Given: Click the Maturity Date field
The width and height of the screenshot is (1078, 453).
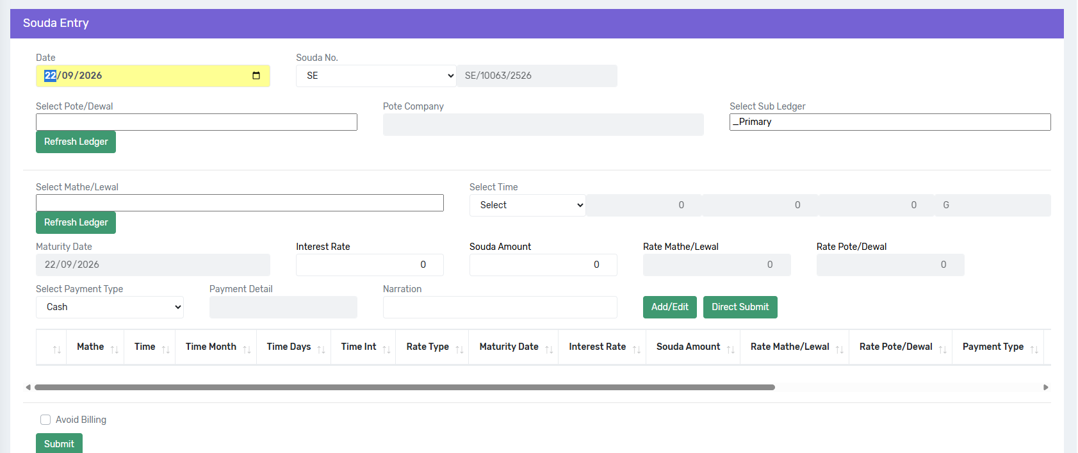Looking at the screenshot, I should (153, 265).
